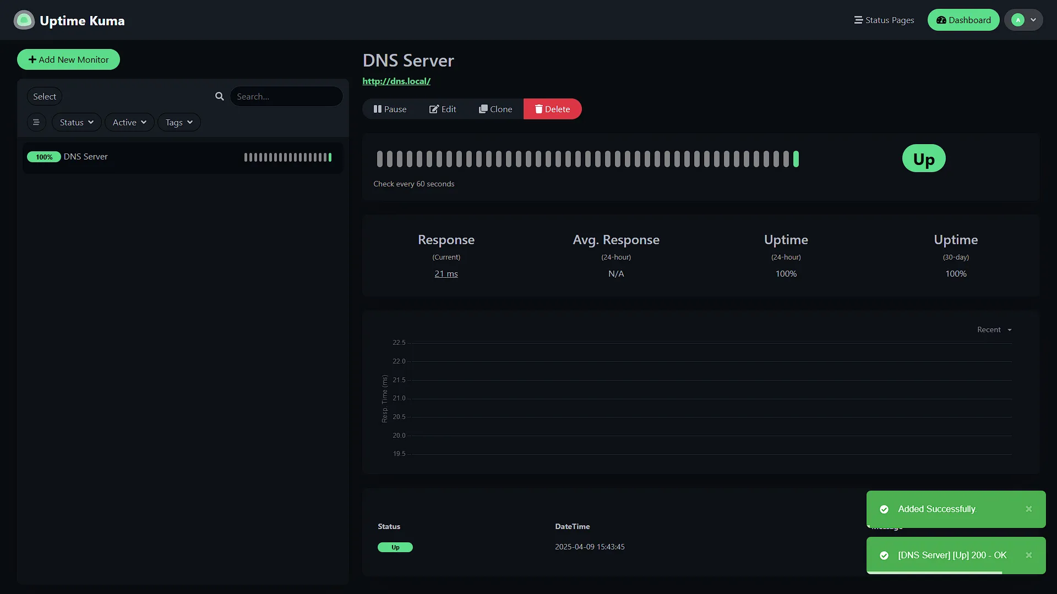
Task: Go to the Dashboard
Action: [963, 20]
